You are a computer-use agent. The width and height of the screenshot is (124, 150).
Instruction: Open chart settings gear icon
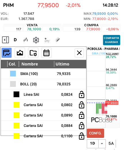(x=36, y=40)
